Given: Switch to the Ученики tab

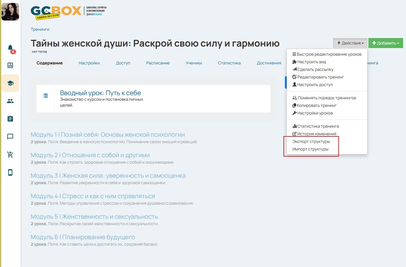Looking at the screenshot, I should click(x=194, y=63).
